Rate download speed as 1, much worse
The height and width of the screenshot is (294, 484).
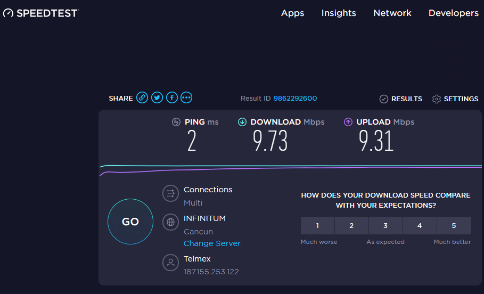(x=317, y=226)
